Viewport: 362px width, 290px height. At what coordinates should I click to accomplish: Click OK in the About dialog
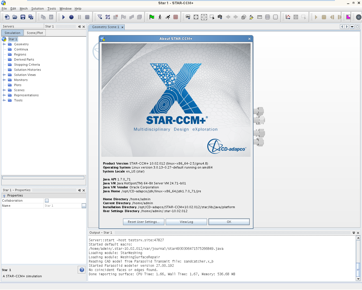[x=229, y=222]
